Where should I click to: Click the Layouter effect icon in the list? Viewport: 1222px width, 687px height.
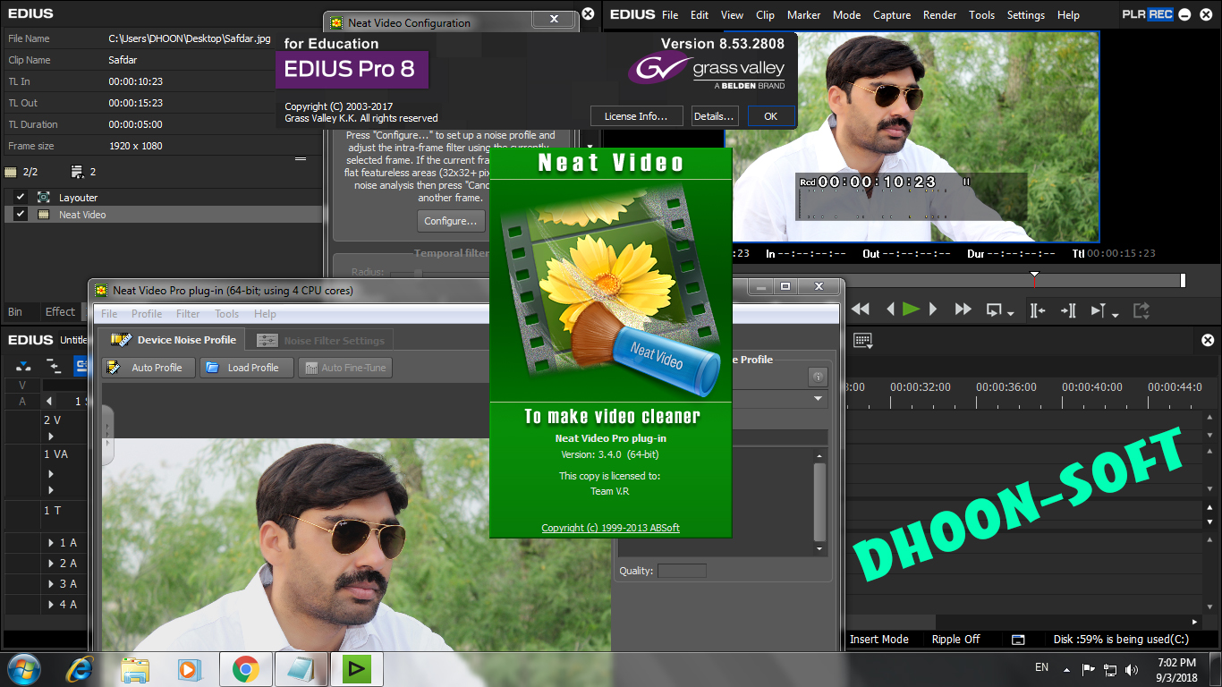pos(43,197)
